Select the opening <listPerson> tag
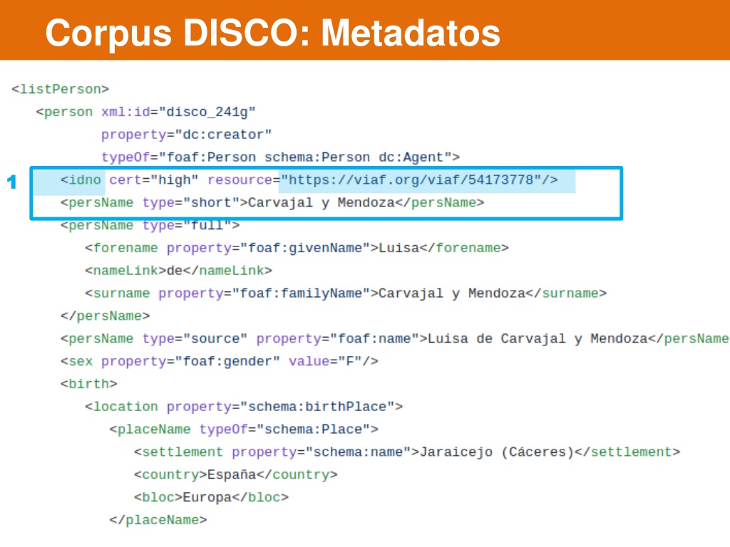730x547 pixels. click(x=60, y=89)
